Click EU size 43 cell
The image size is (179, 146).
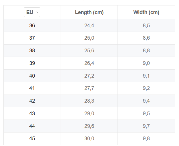(32, 114)
